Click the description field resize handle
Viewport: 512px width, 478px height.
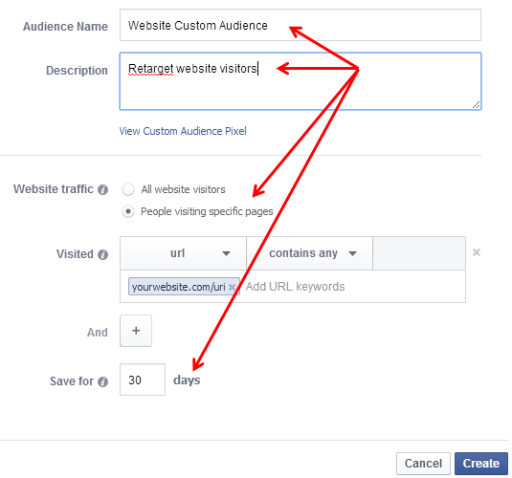[476, 105]
